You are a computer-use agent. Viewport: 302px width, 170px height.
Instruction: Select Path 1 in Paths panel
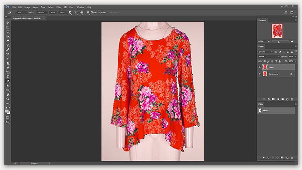coord(276,111)
